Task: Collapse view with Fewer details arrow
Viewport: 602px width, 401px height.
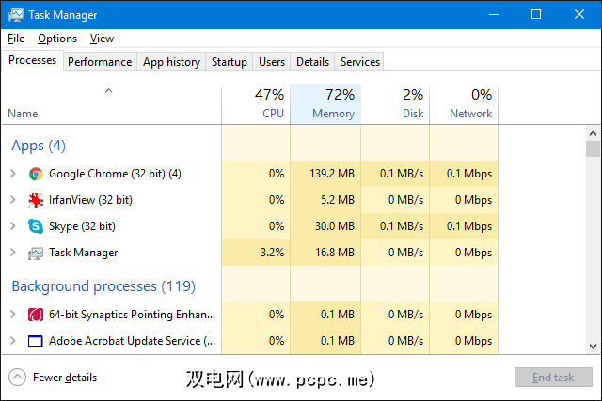Action: pos(17,378)
